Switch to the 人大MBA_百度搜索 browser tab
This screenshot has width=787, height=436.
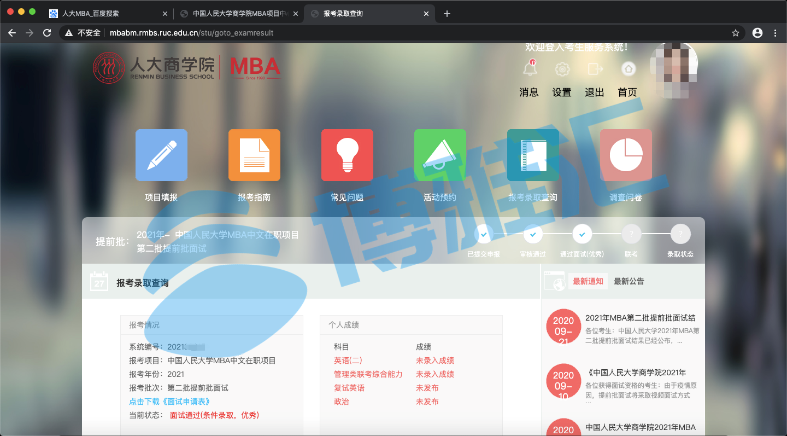108,14
